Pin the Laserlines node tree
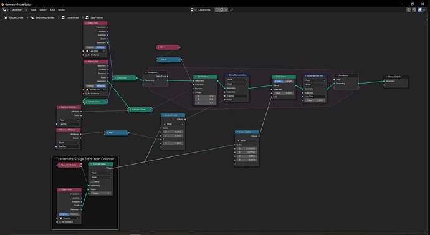This screenshot has height=235, width=430. coord(231,10)
